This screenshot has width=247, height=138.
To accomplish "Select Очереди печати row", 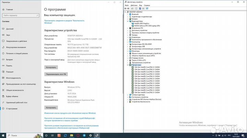I will click(x=138, y=58).
